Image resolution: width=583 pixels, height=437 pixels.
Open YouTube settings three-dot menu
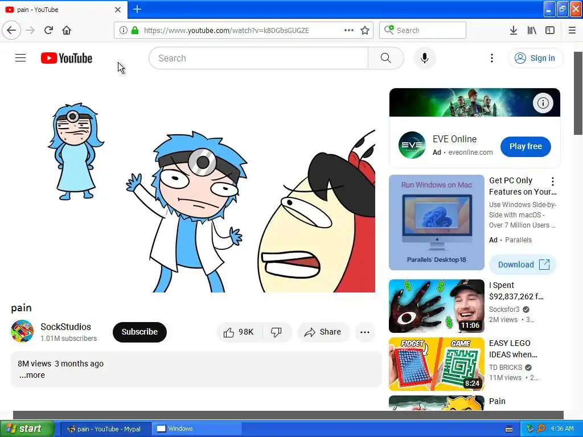492,58
